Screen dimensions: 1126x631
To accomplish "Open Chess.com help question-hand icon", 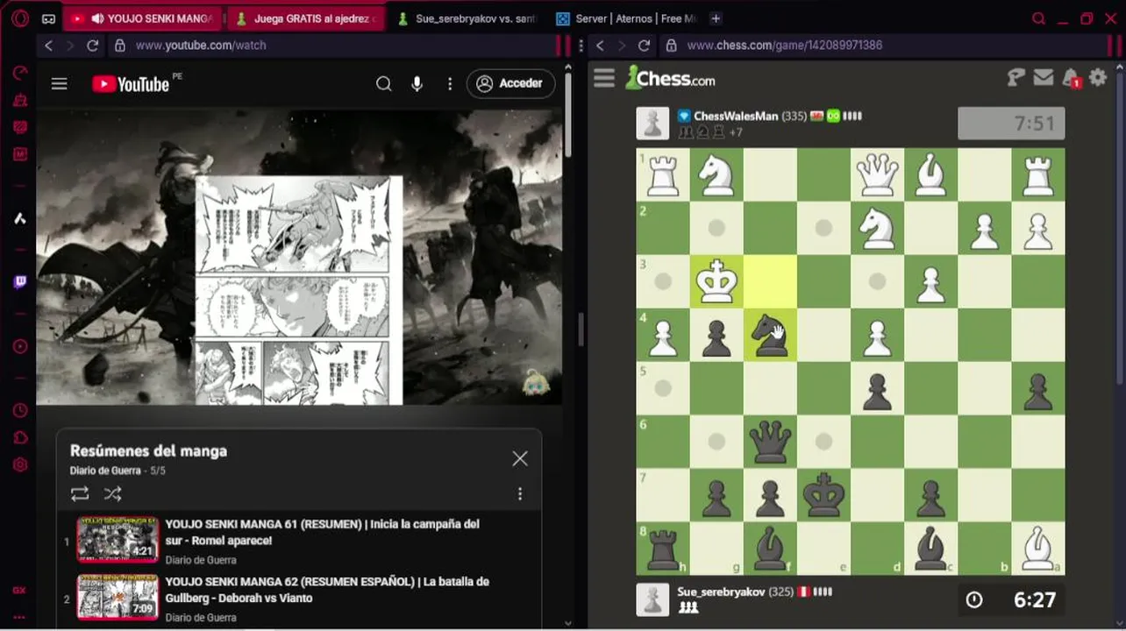I will pyautogui.click(x=1016, y=78).
